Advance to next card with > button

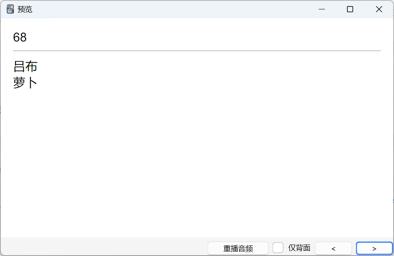pyautogui.click(x=374, y=248)
